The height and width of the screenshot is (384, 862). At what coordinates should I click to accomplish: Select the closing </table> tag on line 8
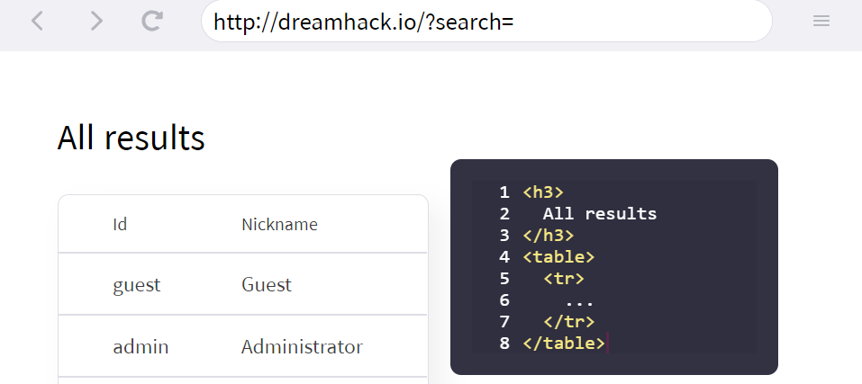[x=564, y=344]
